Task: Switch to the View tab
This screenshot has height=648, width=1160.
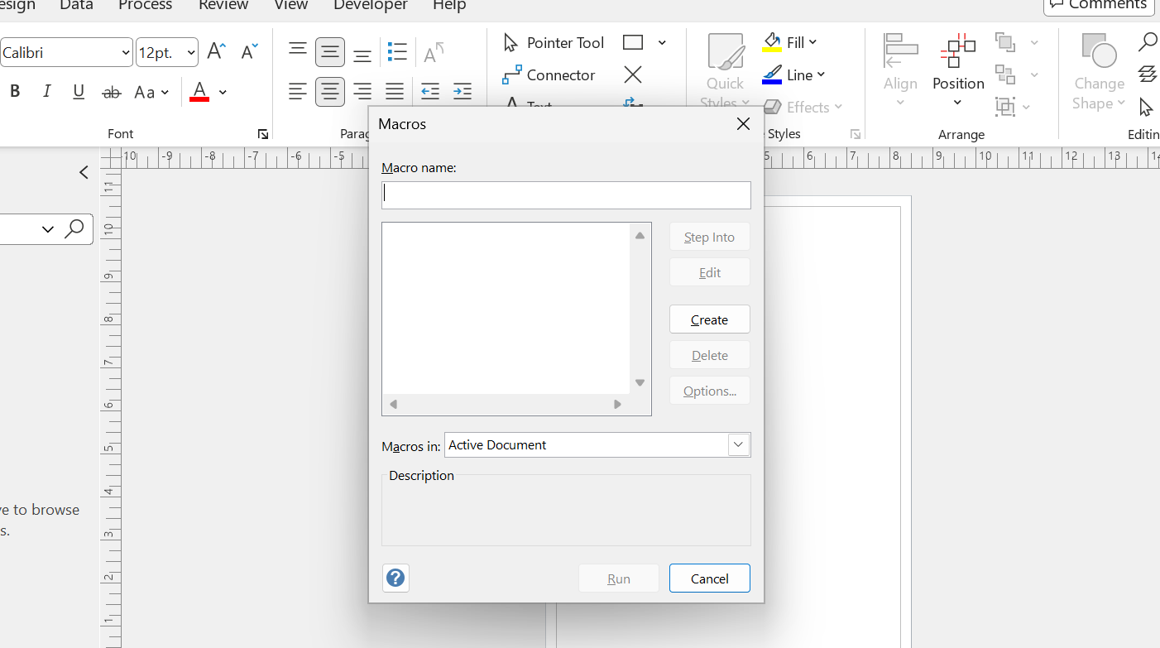Action: click(291, 5)
